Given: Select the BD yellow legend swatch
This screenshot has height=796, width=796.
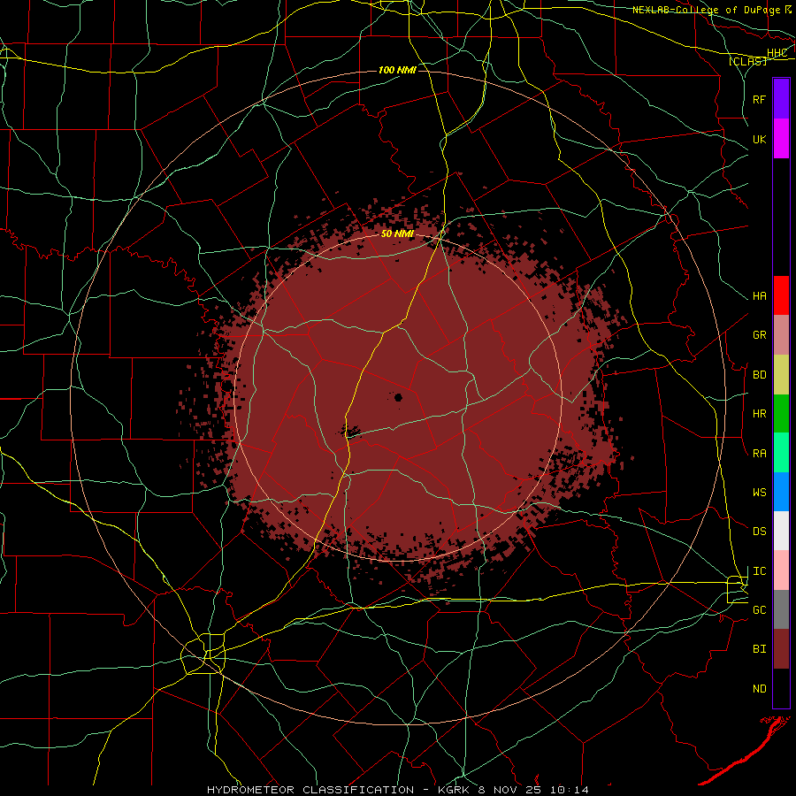Looking at the screenshot, I should click(781, 374).
